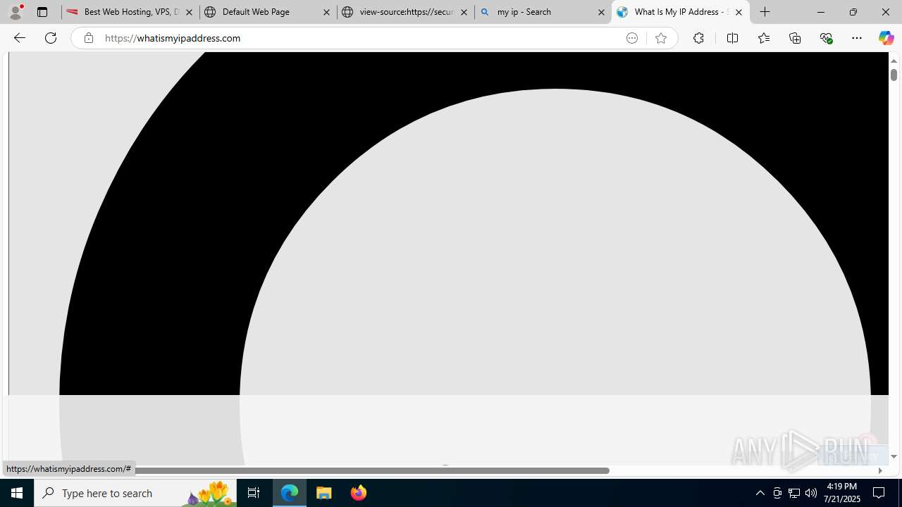Switch to Default Web Page tab
This screenshot has width=902, height=507.
pyautogui.click(x=267, y=12)
